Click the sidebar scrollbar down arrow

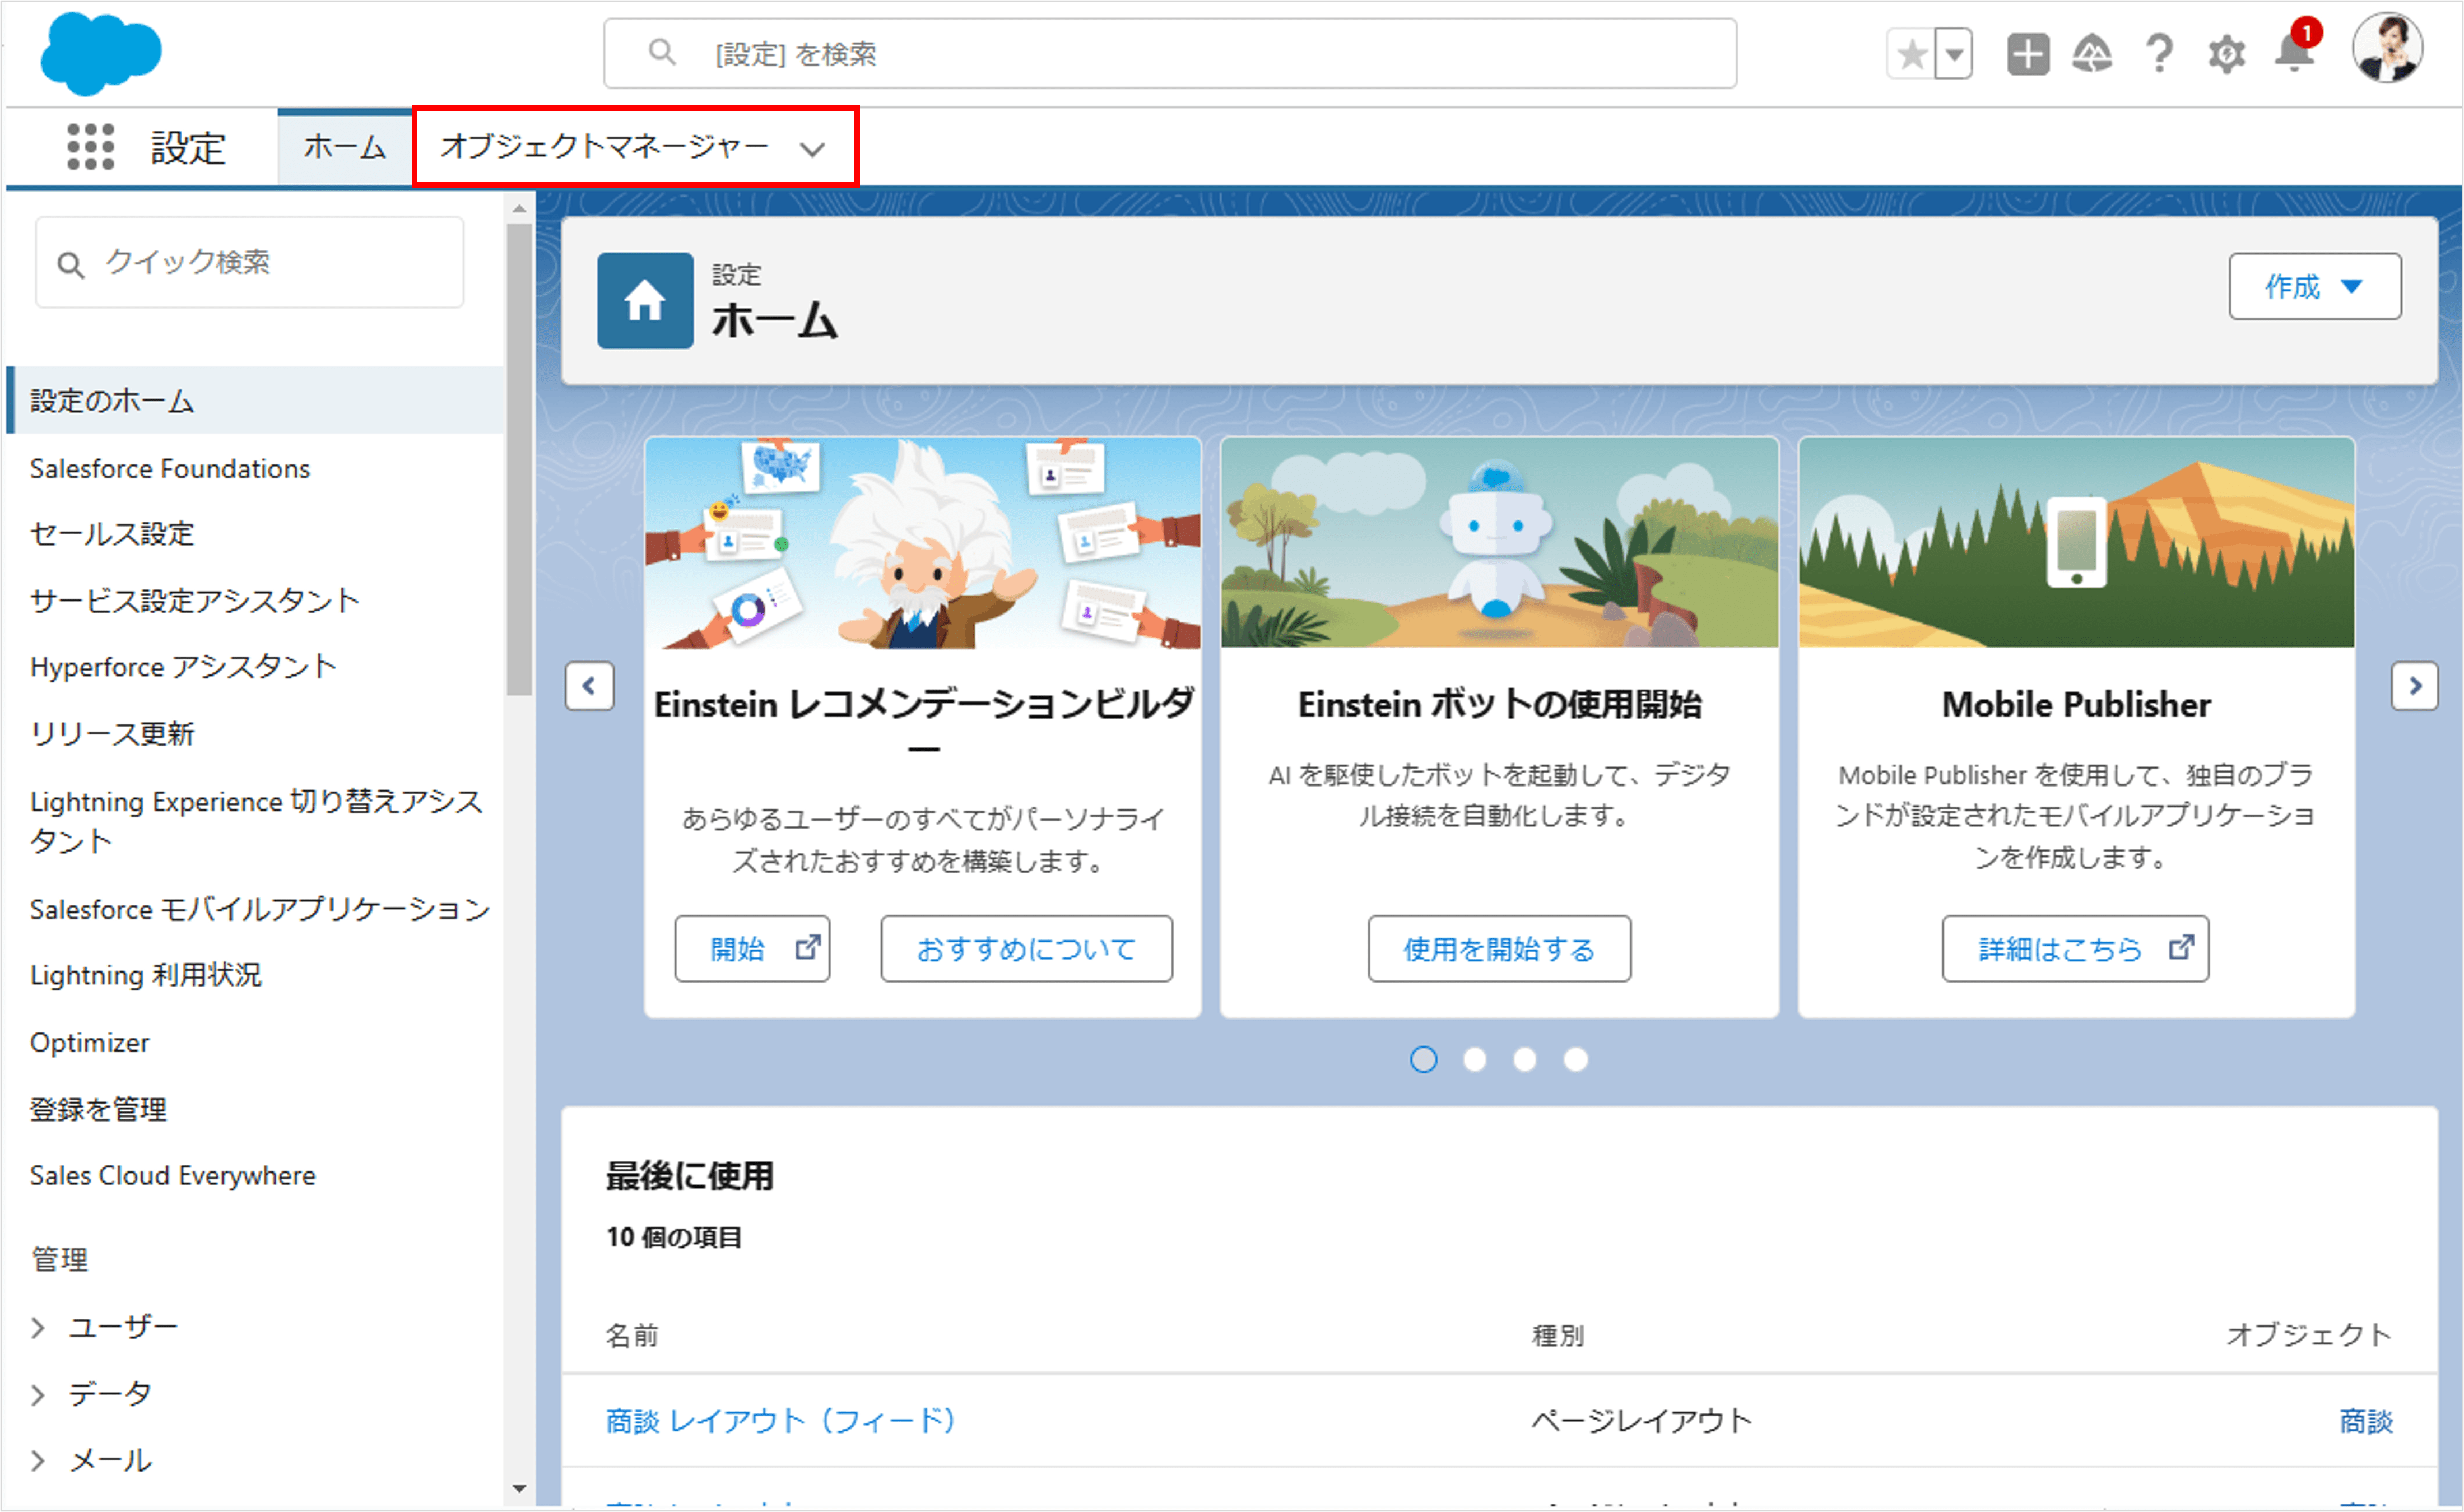[519, 1489]
